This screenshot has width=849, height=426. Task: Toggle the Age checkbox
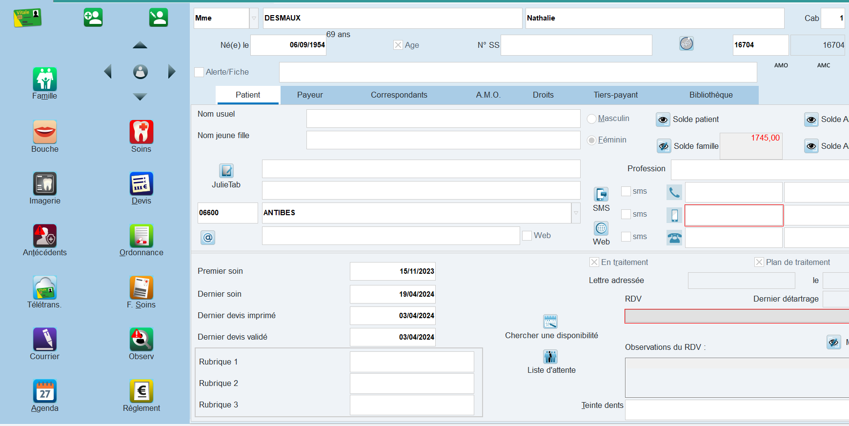pos(398,45)
